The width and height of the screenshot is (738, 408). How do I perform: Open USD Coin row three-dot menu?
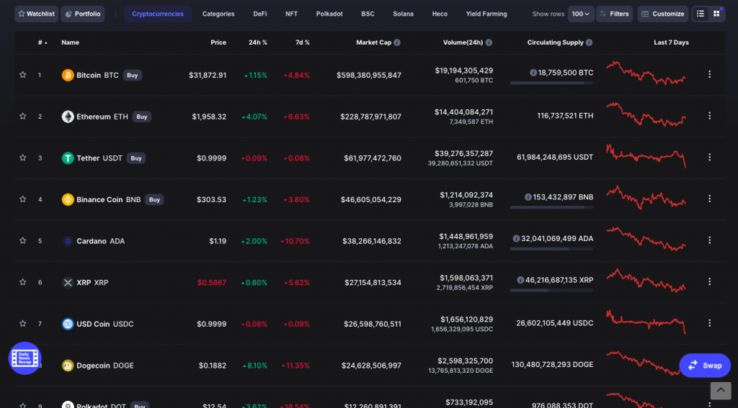[x=710, y=323]
